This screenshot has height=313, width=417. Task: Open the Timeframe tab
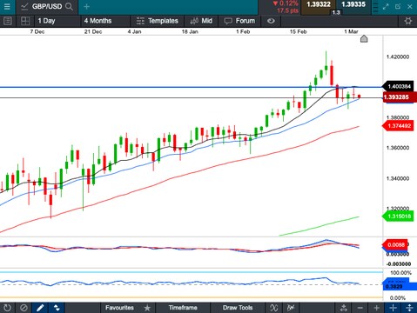183,308
